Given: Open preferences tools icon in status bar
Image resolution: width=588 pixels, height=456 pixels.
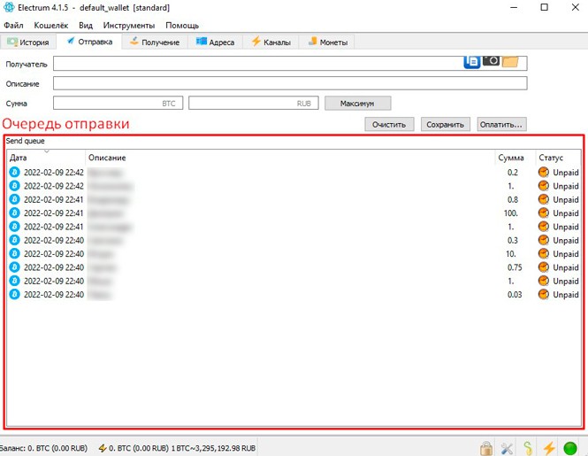Looking at the screenshot, I should [x=507, y=448].
